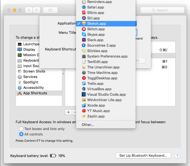Select the Skype.app icon
190x166 pixels.
pyautogui.click(x=84, y=34)
